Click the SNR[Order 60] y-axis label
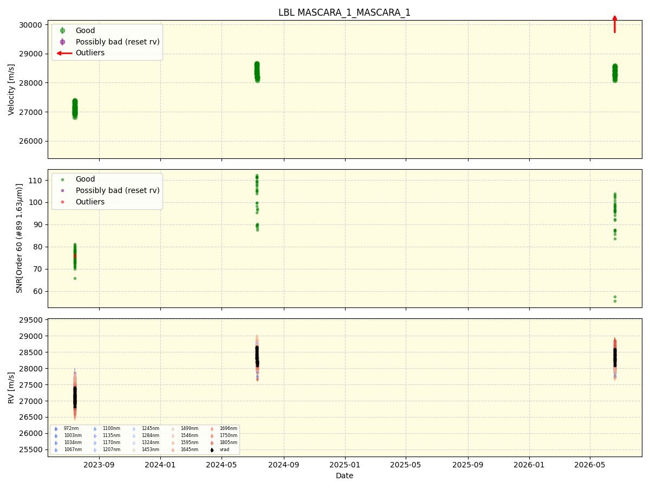 pyautogui.click(x=19, y=238)
